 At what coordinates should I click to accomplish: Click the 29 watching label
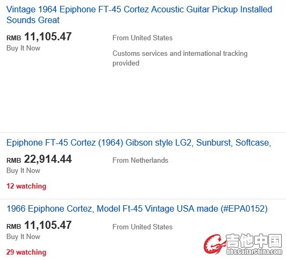[x=26, y=252]
